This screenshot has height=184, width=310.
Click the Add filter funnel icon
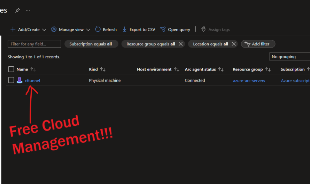click(x=247, y=44)
